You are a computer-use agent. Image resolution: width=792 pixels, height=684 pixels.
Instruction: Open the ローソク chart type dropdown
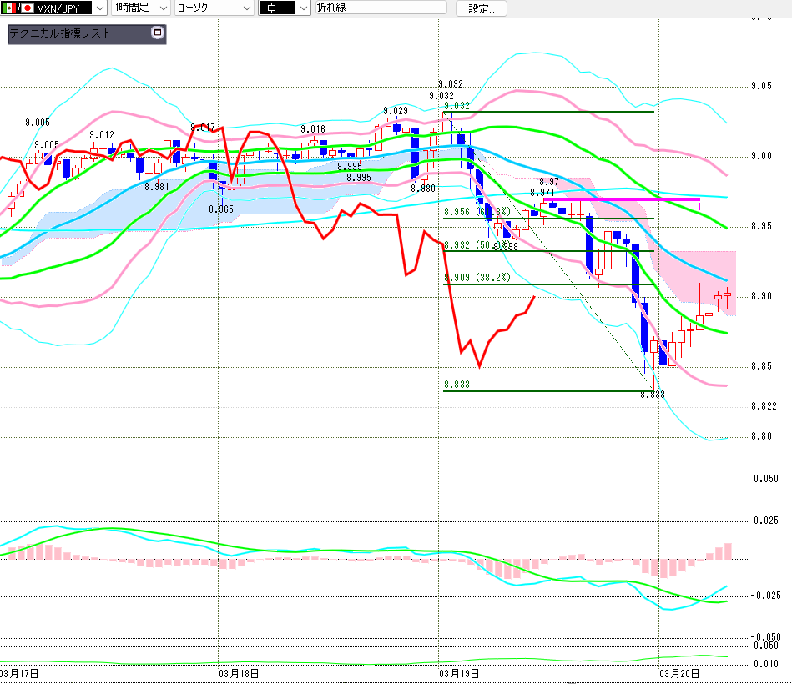click(x=246, y=8)
